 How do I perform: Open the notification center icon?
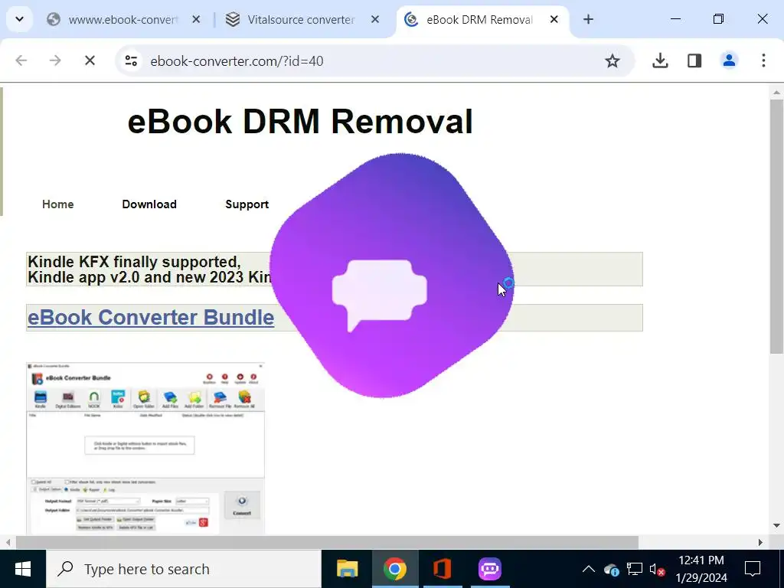[x=753, y=569]
